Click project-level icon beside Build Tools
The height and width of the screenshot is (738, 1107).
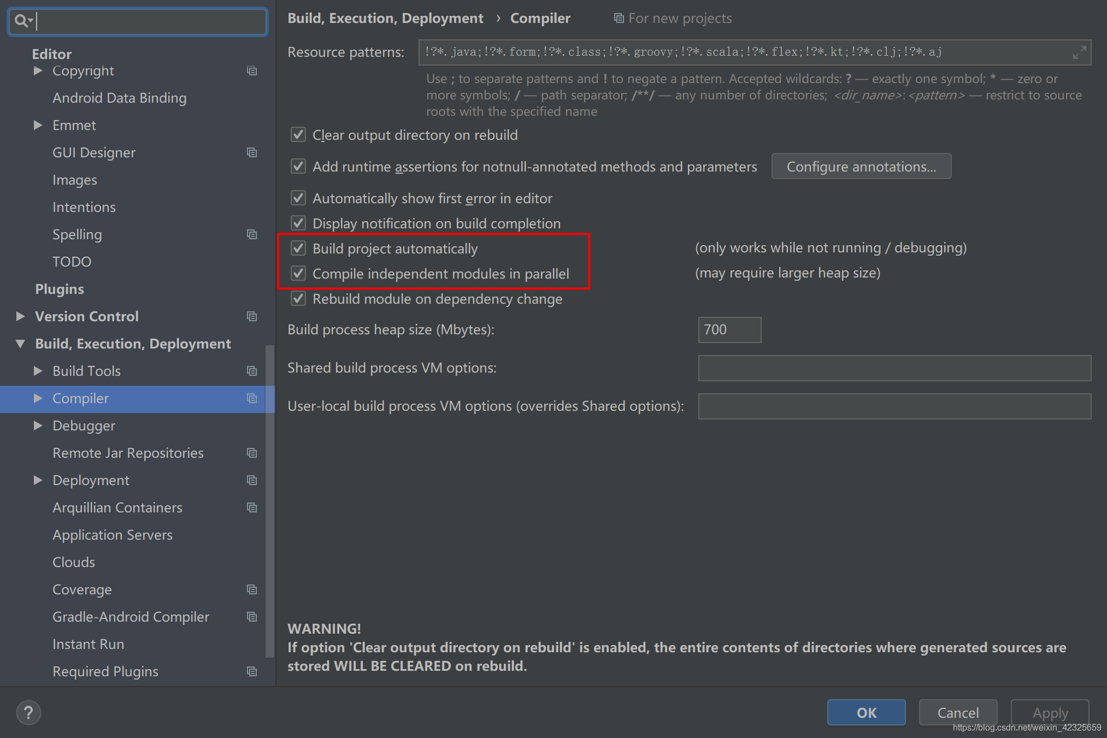tap(252, 371)
